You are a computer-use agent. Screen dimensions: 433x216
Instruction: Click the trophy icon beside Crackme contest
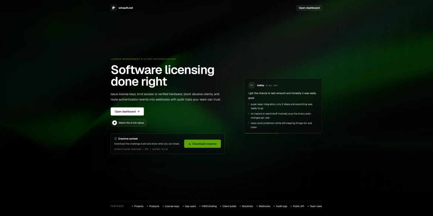coord(115,139)
